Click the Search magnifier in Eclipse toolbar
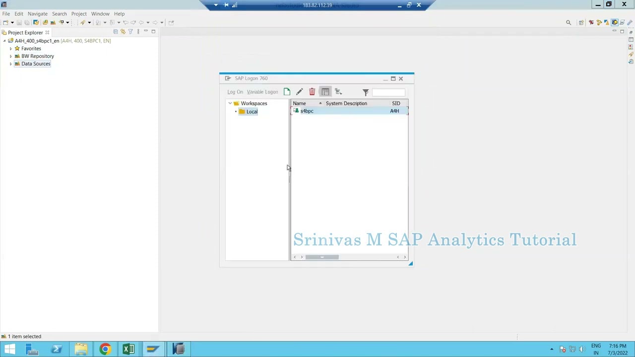The image size is (635, 357). pos(569,22)
